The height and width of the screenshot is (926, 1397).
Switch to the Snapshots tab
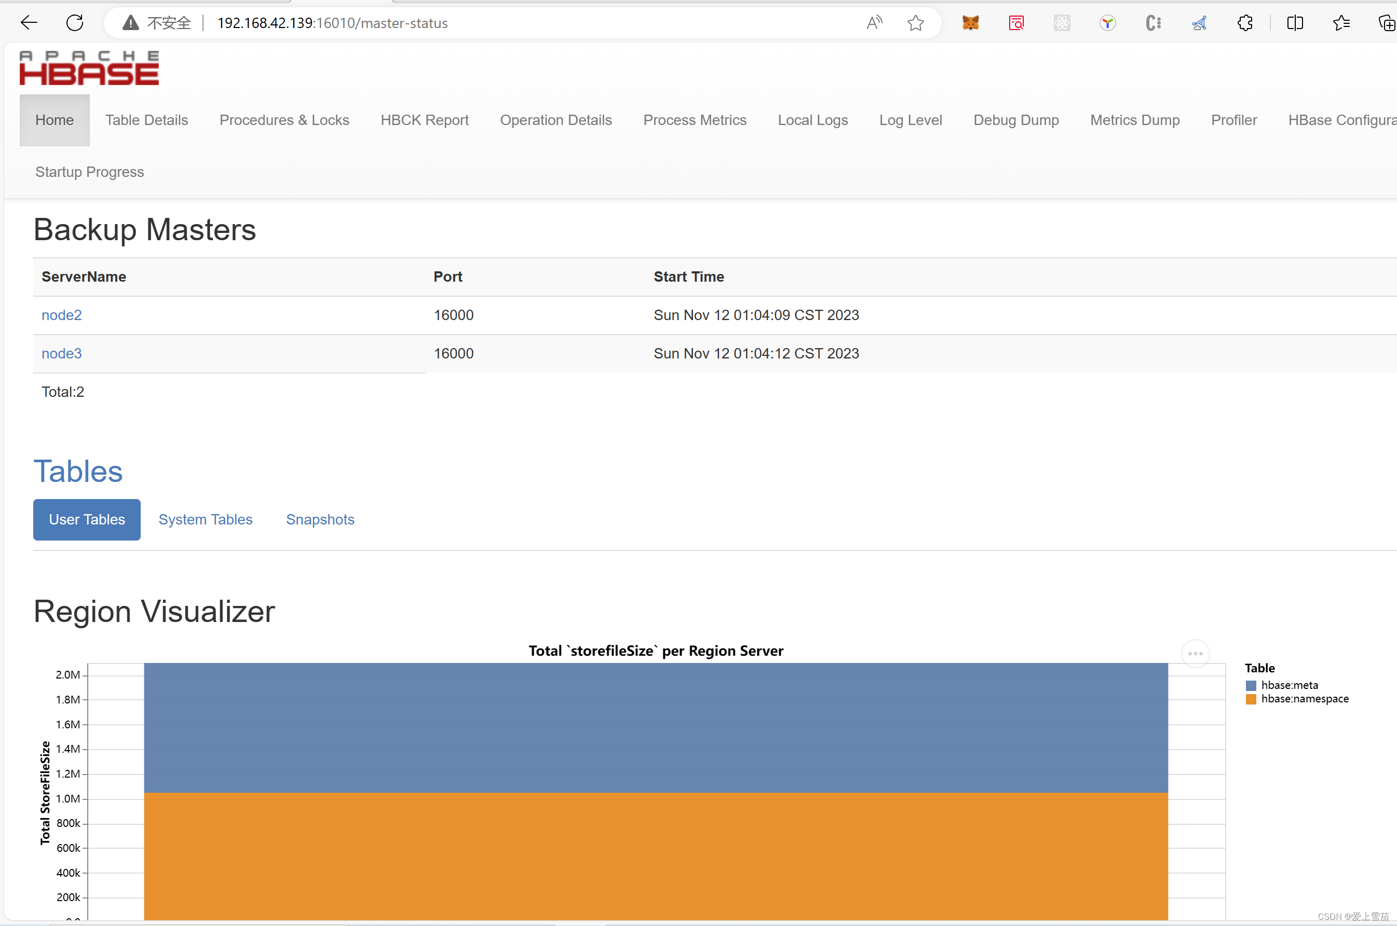[320, 519]
